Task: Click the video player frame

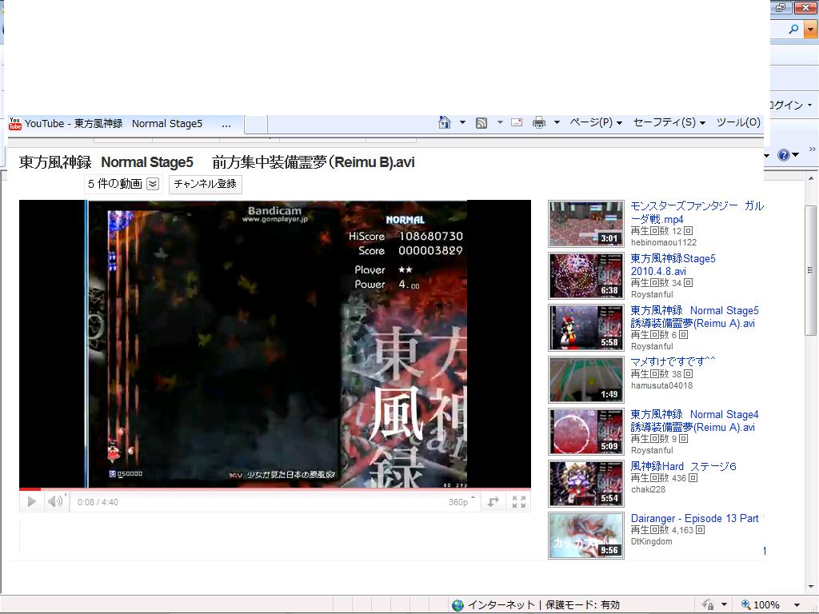Action: point(275,344)
